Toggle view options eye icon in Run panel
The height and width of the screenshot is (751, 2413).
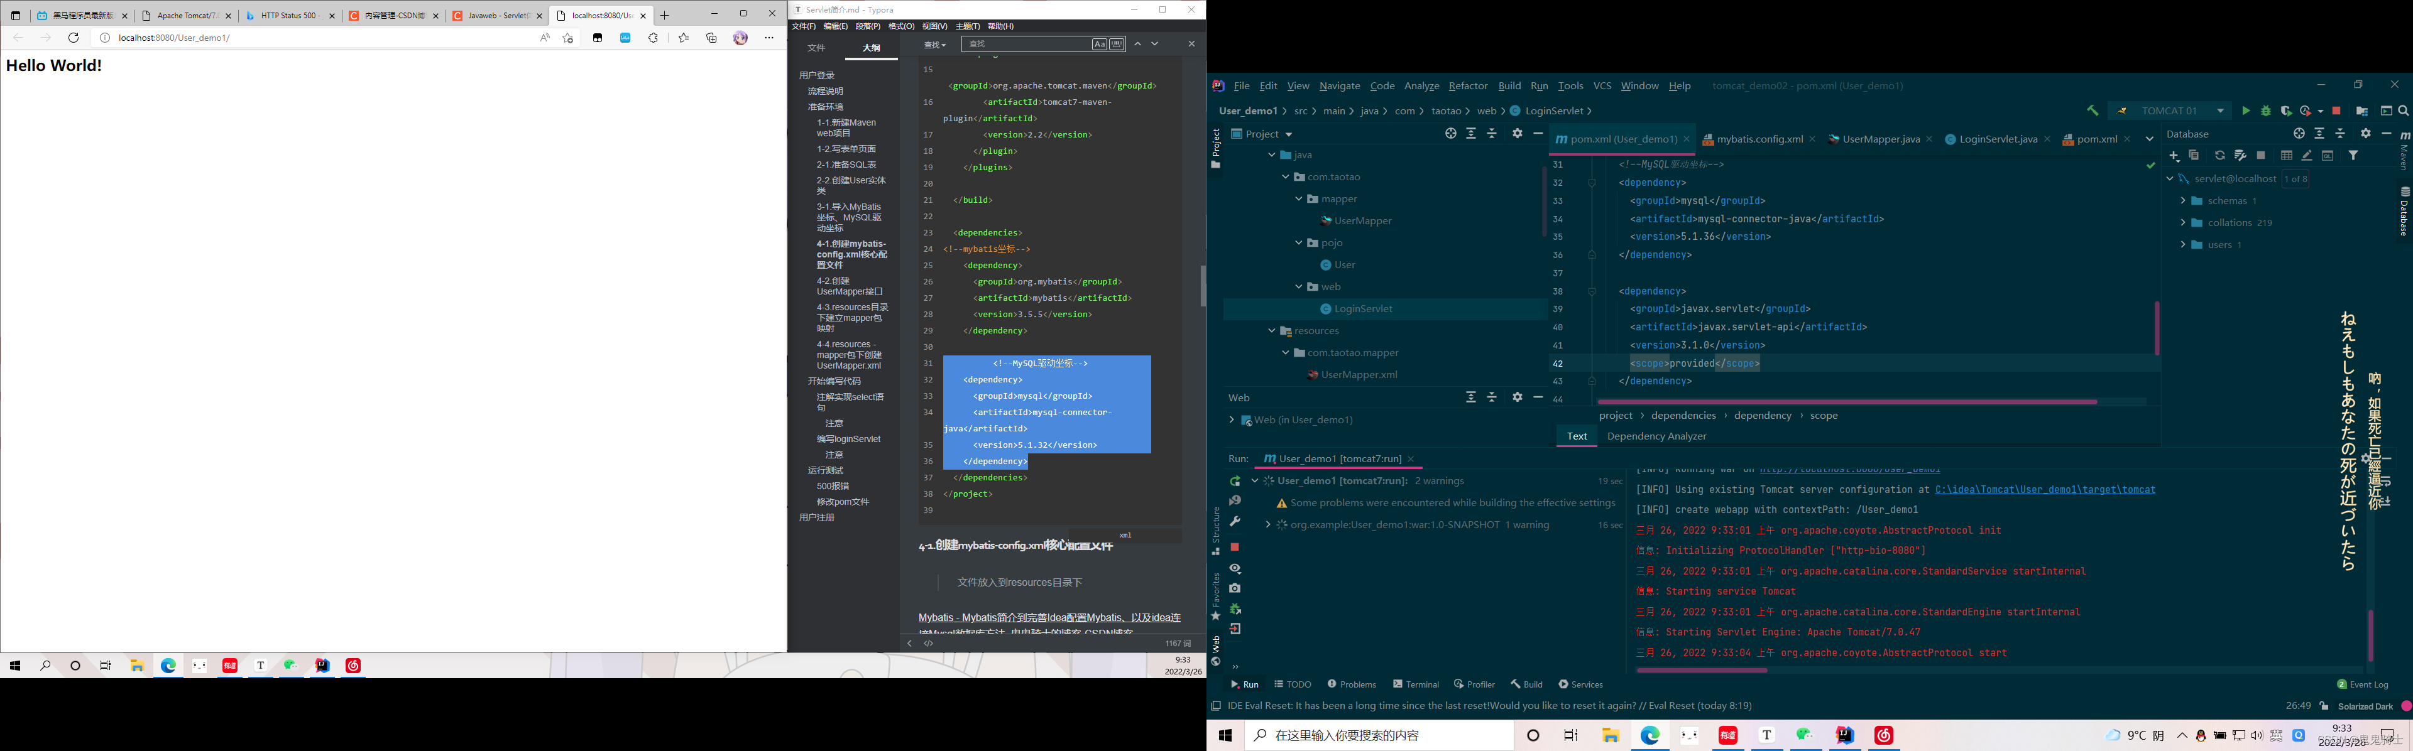coord(1235,568)
